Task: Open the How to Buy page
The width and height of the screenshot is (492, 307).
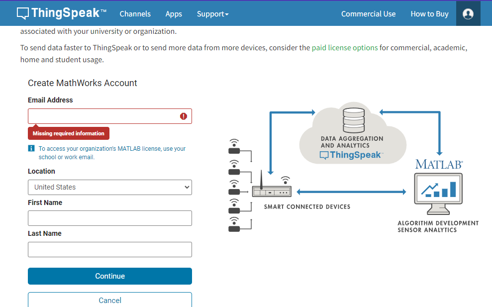Action: point(429,14)
